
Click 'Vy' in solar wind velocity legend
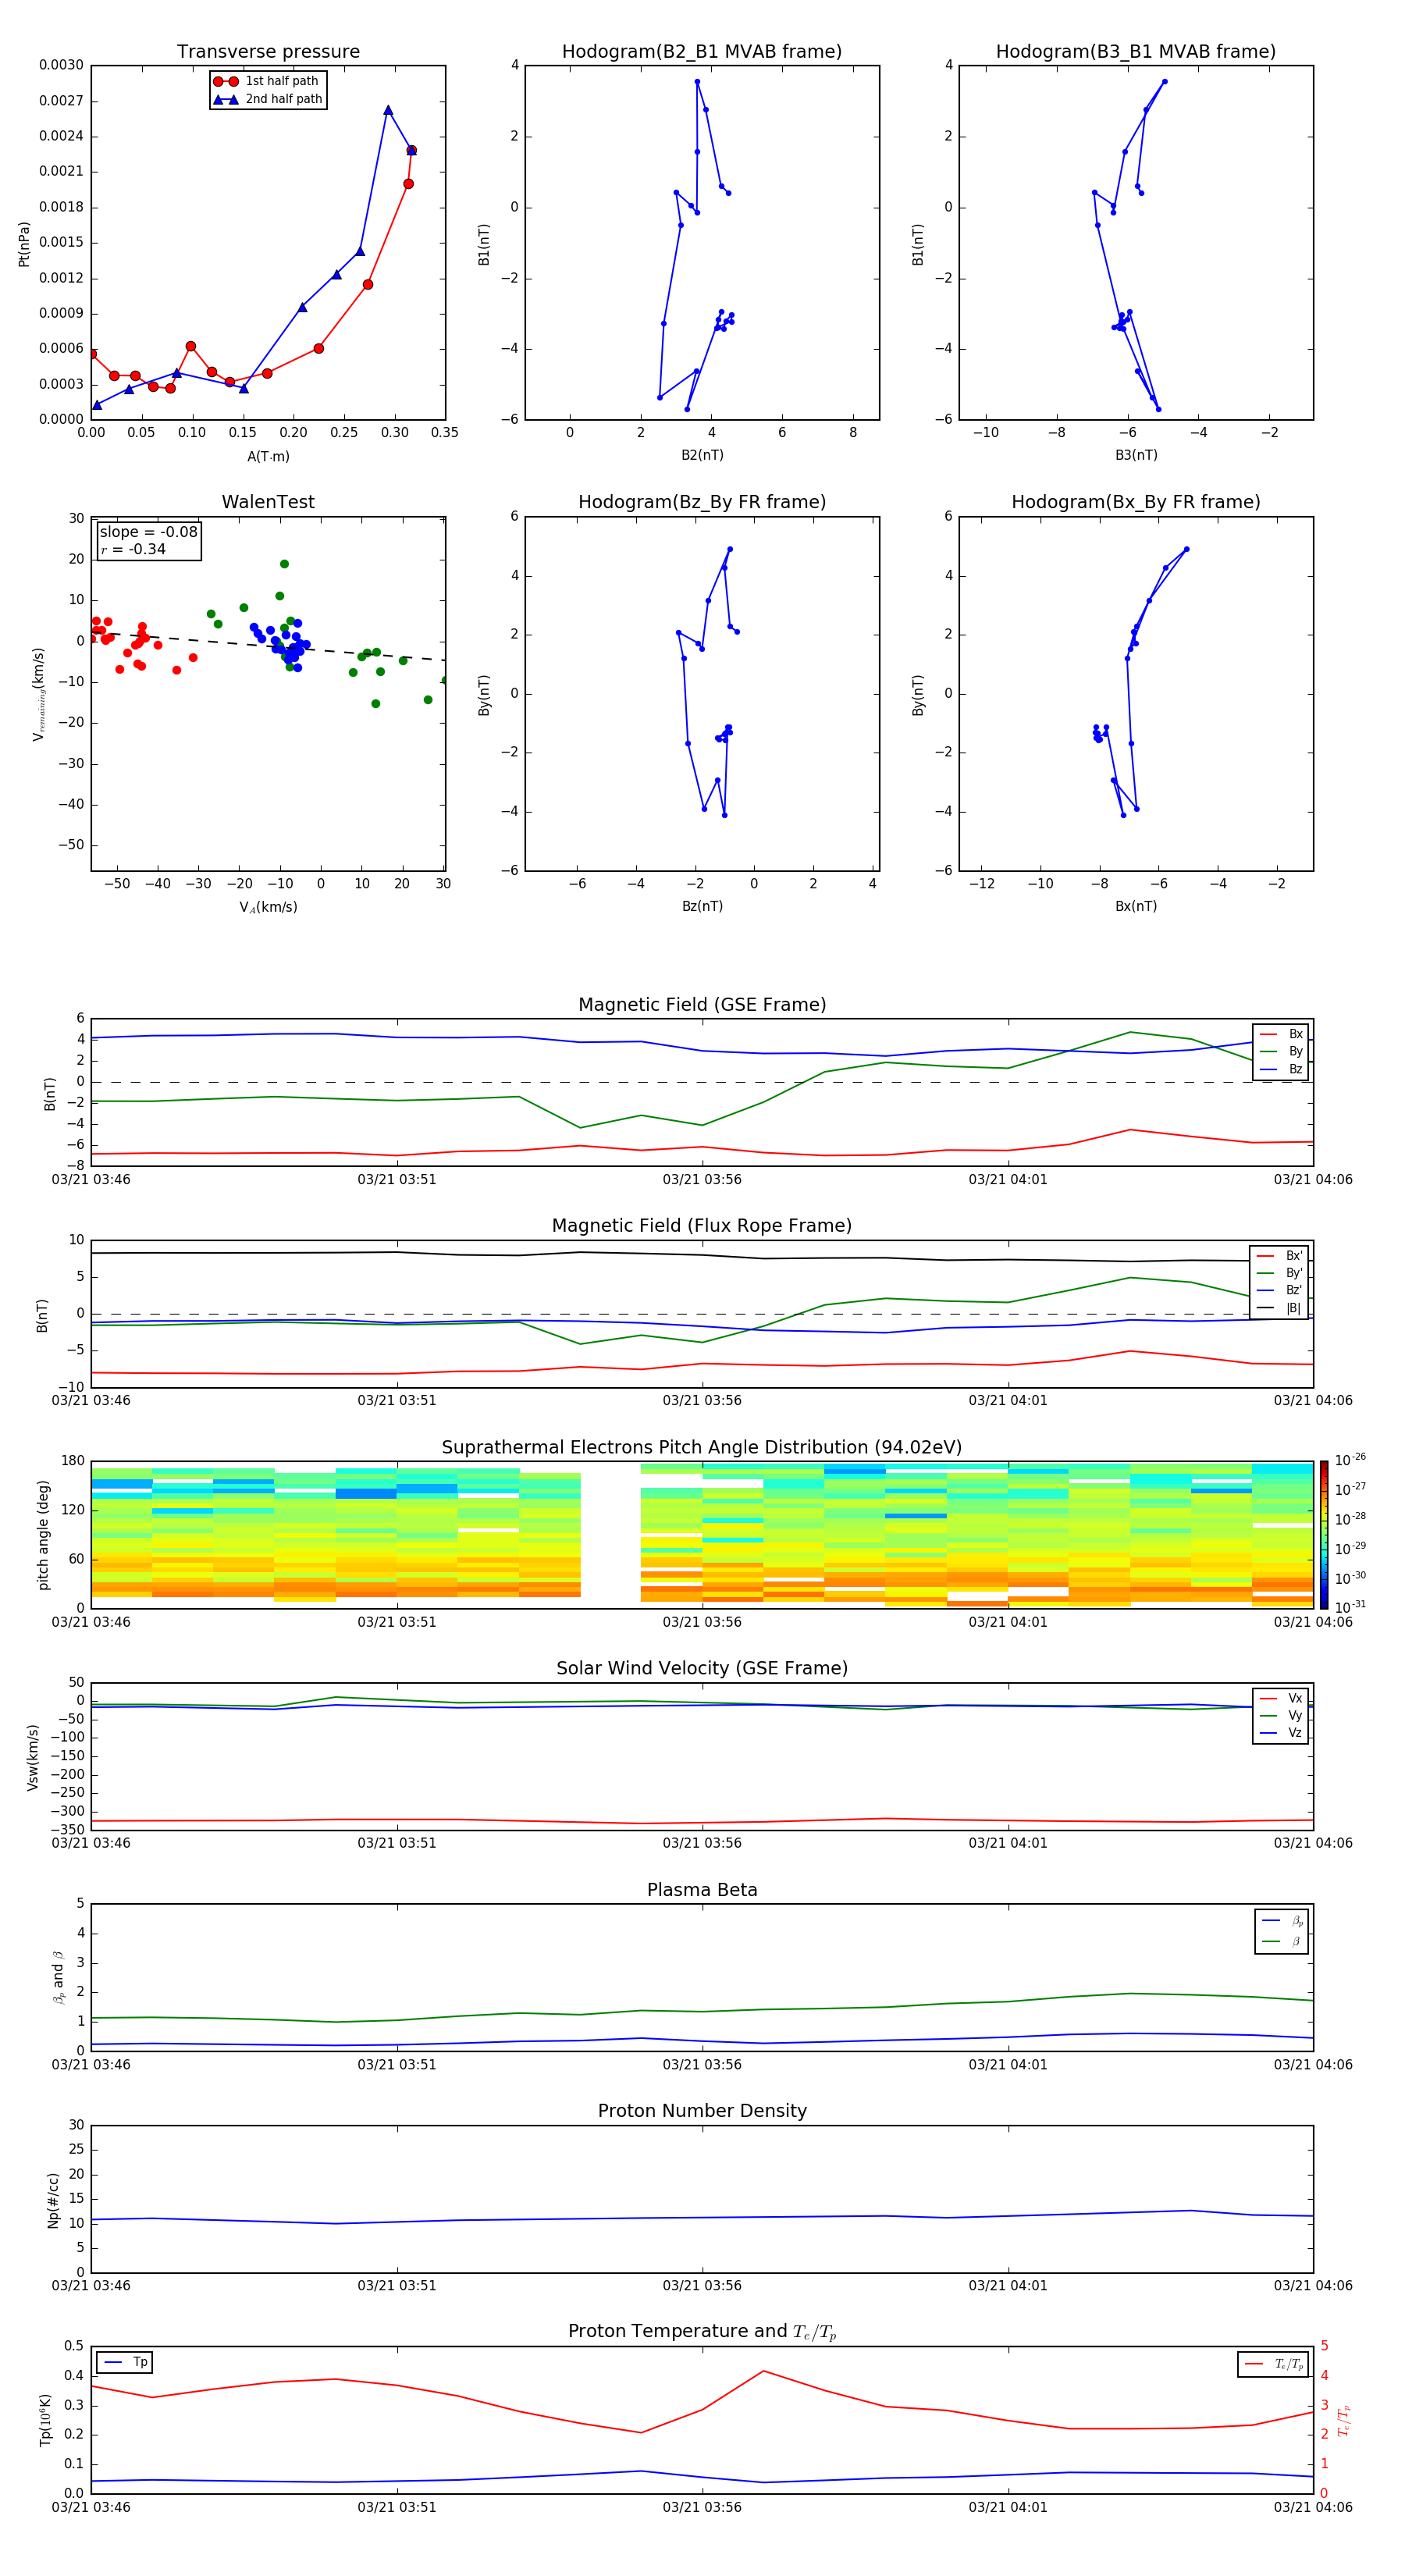1282,1716
